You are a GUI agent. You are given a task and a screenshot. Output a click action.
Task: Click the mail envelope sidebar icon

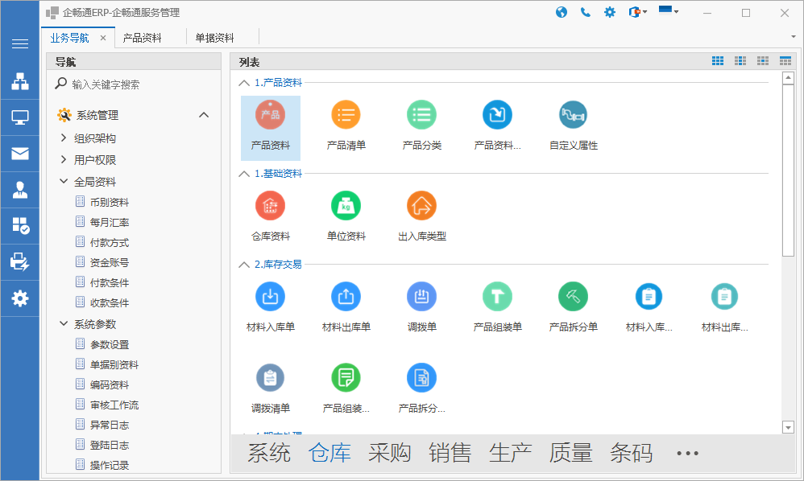20,154
